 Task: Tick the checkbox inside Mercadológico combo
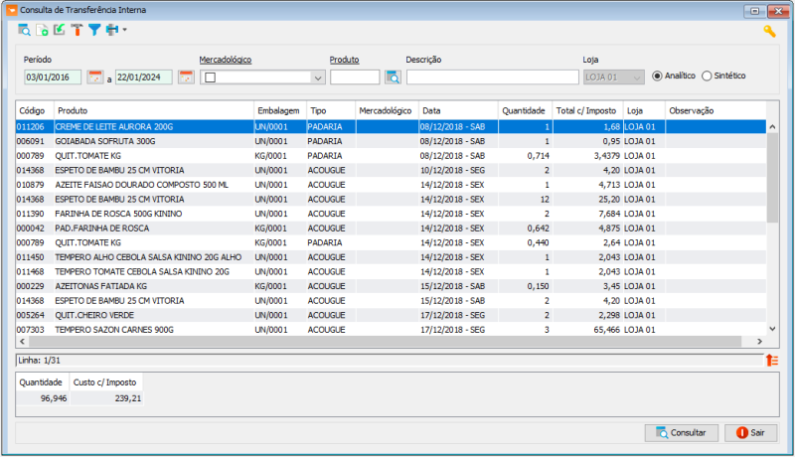(x=211, y=77)
